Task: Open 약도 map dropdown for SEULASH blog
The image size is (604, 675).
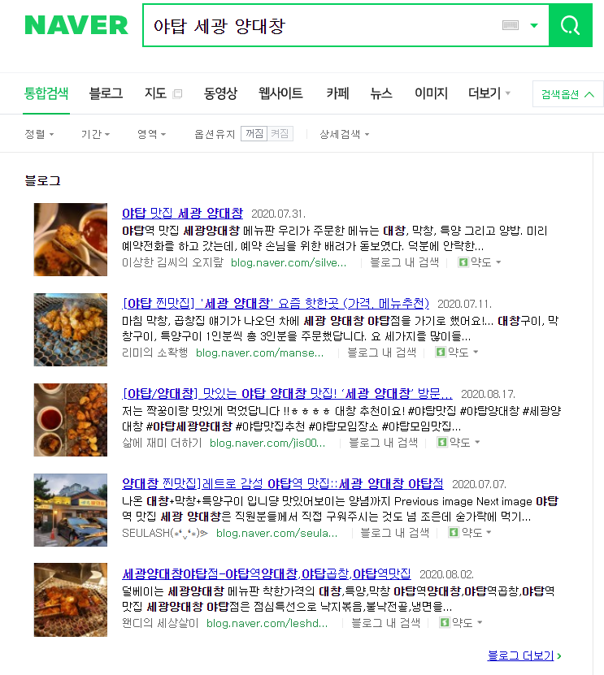Action: coord(470,533)
